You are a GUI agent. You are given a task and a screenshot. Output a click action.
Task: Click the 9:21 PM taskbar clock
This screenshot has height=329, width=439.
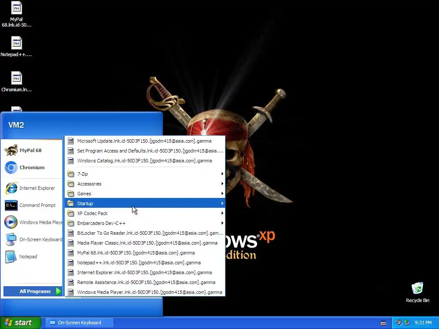point(423,323)
